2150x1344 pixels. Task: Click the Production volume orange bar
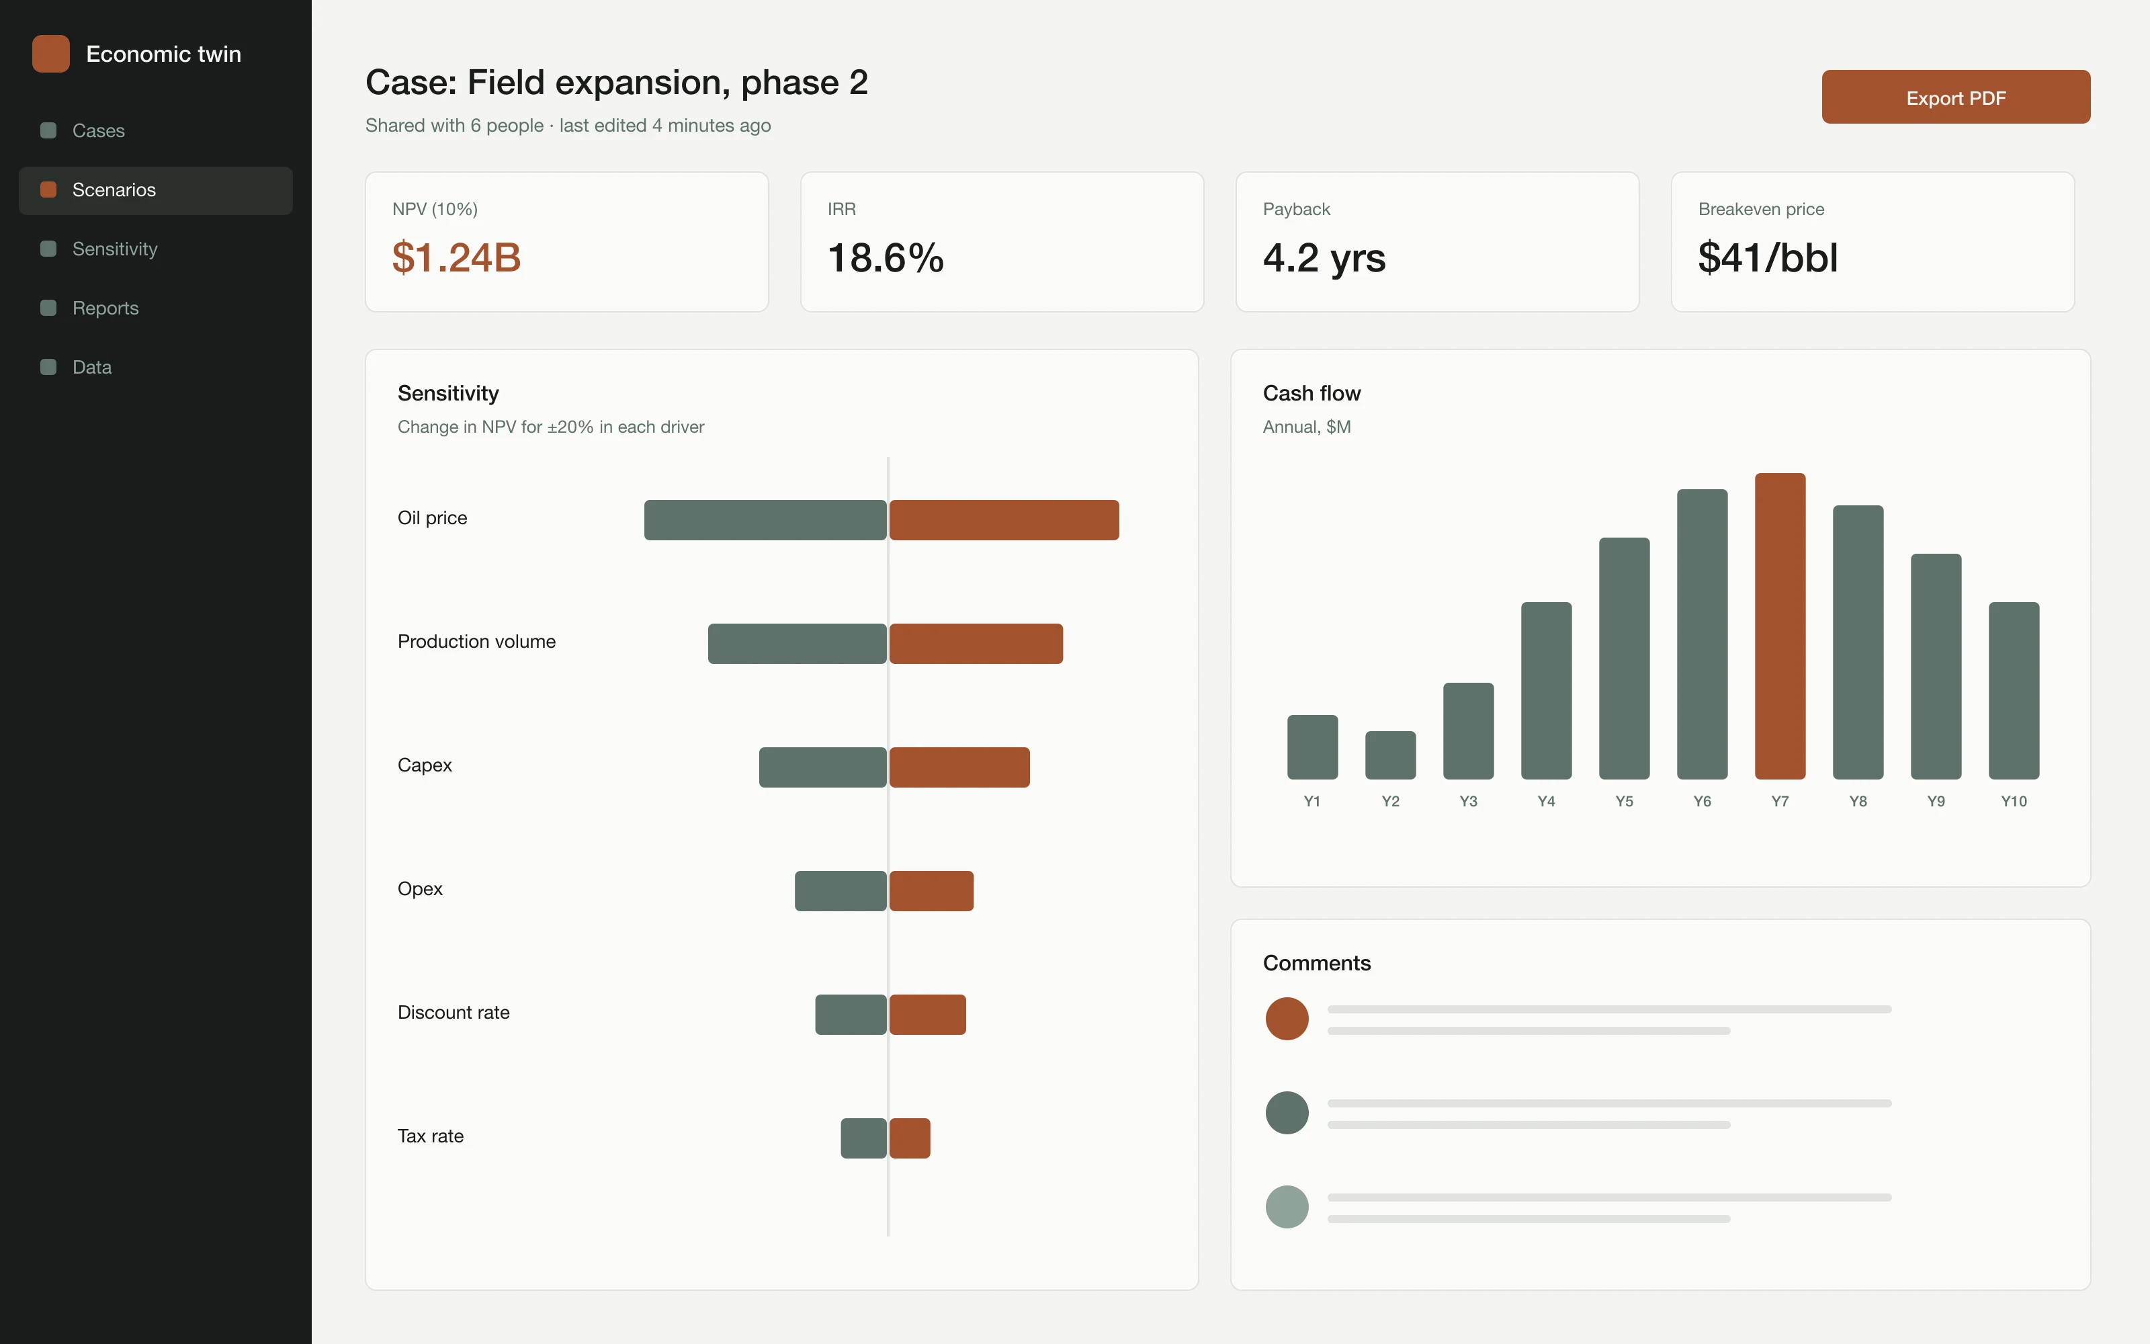tap(976, 644)
